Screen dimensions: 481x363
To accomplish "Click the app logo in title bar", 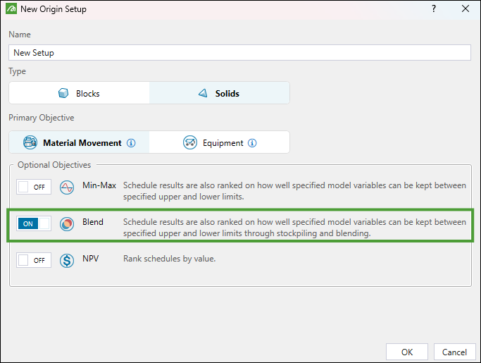I will coord(11,9).
